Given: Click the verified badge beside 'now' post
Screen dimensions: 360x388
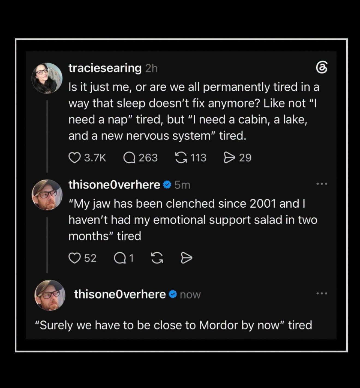Looking at the screenshot, I should click(x=173, y=294).
